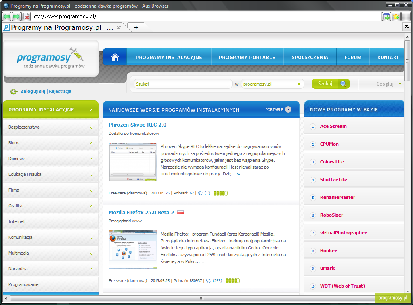Open the Mozilla Firefox screenshot thumbnail
Screen dimensions: 413x305
coord(133,249)
